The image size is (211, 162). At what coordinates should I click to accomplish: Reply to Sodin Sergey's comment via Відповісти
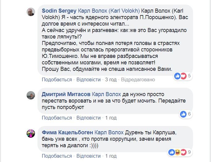88,79
